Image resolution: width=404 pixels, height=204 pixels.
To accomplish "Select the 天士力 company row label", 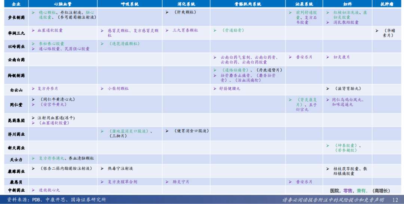I will pos(16,160).
